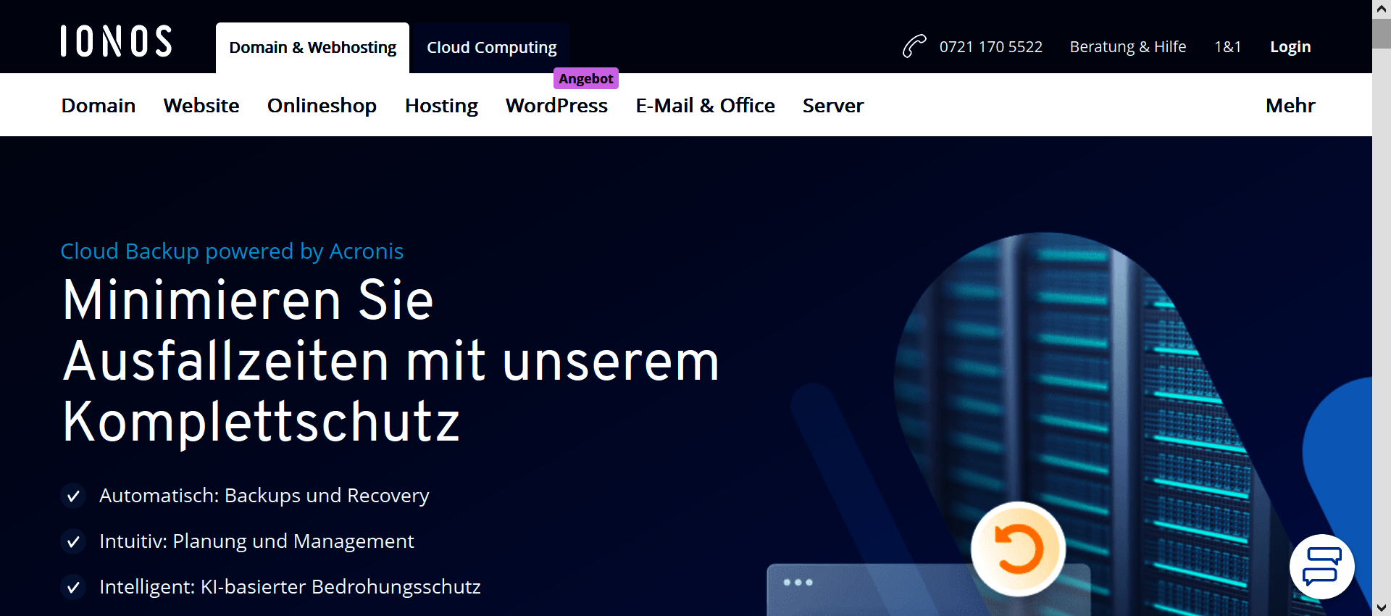Open the Hosting menu

tap(441, 106)
